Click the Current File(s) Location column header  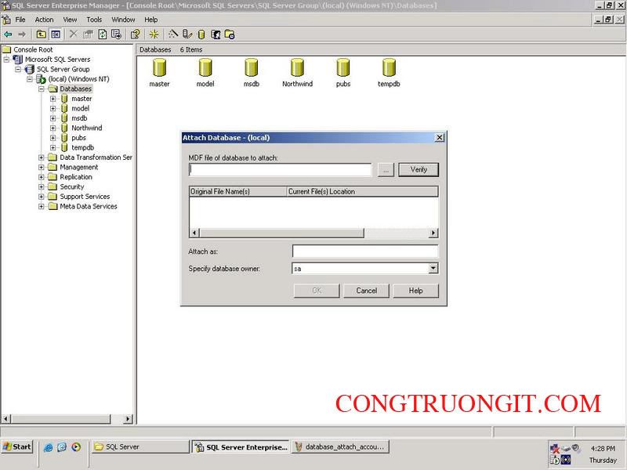[x=362, y=191]
